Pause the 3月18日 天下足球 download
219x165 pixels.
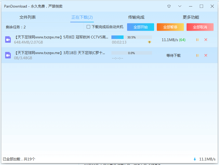pyautogui.click(x=197, y=55)
